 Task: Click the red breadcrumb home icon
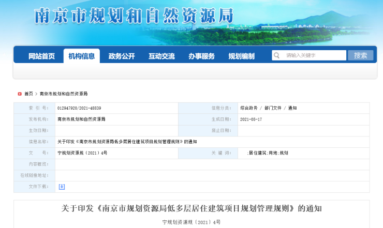tap(20, 94)
